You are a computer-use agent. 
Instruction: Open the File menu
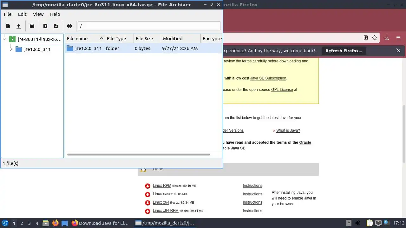point(8,14)
